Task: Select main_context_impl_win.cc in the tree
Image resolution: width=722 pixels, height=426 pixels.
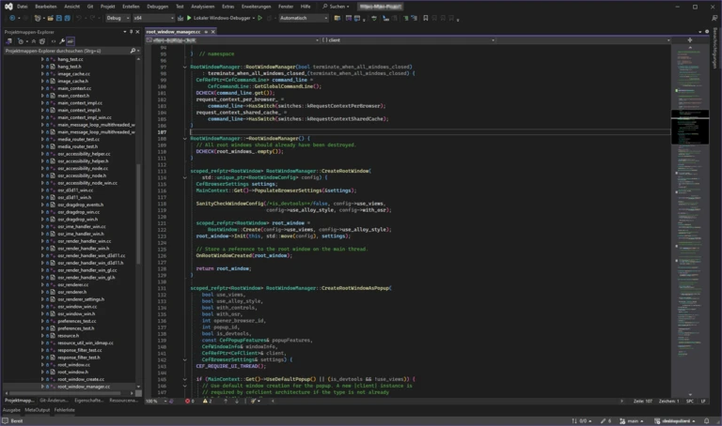Action: click(85, 117)
